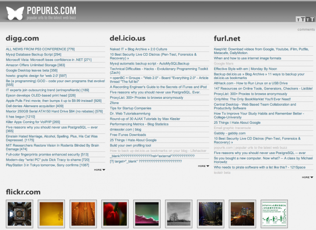Open 'Mysql automatic backup script - AutoMySQLBackup'
The height and width of the screenshot is (230, 316).
click(150, 64)
